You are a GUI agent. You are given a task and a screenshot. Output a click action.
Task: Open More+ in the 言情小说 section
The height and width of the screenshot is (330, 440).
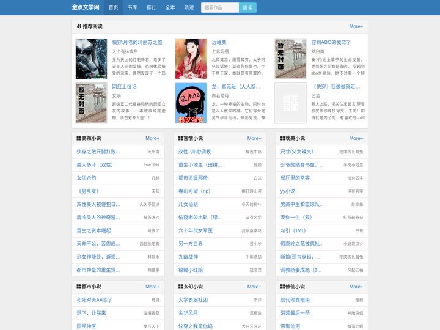[254, 138]
